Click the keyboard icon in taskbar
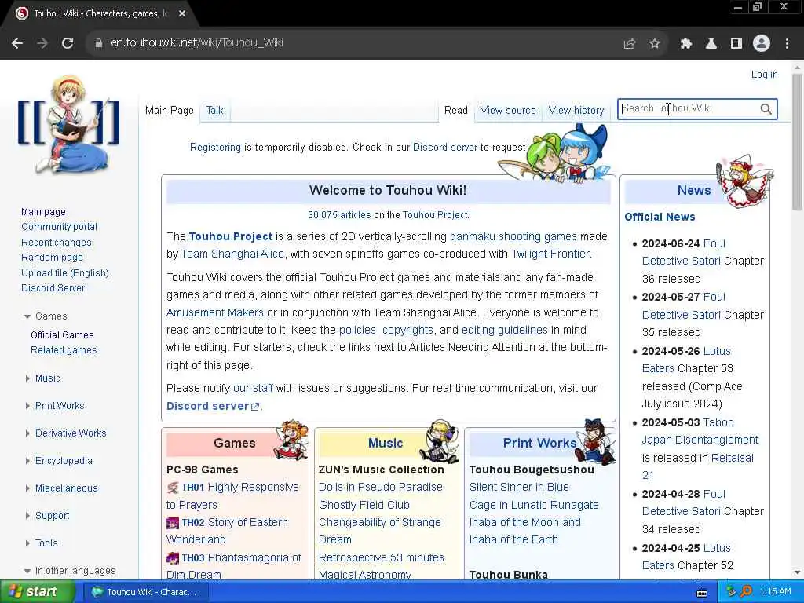This screenshot has width=804, height=603. pos(702,593)
